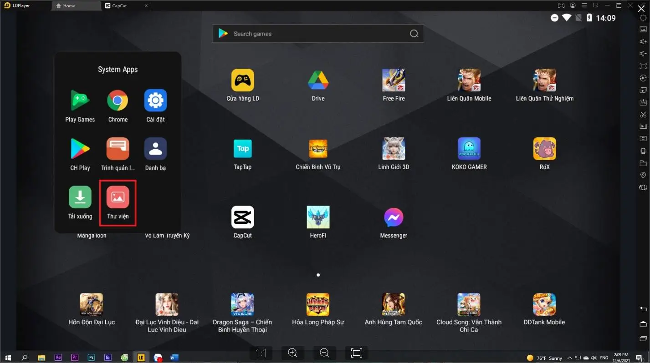
Task: Open the Trình quản lý file manager
Action: (118, 154)
